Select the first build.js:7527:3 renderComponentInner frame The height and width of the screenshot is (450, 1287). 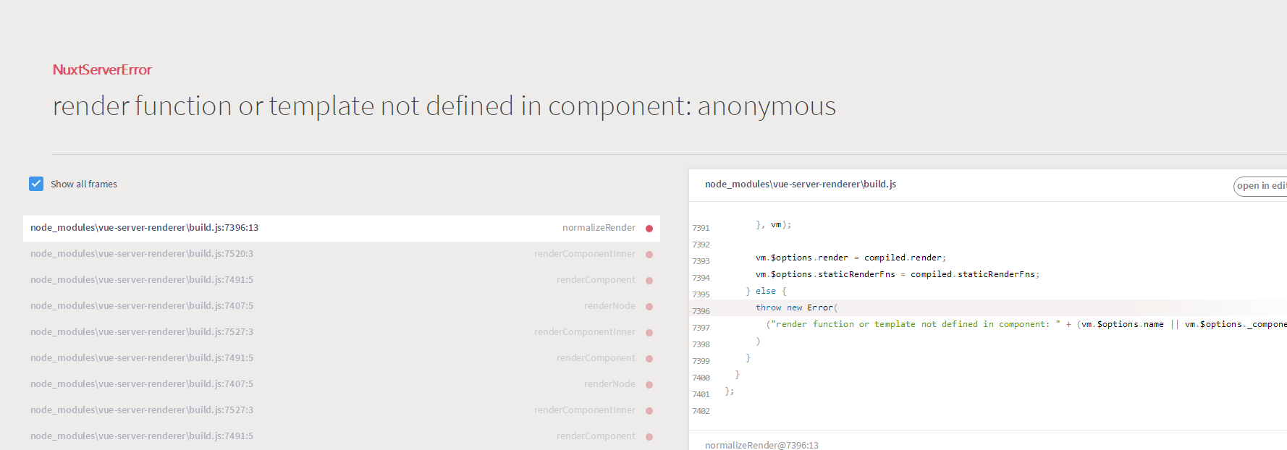pos(342,332)
